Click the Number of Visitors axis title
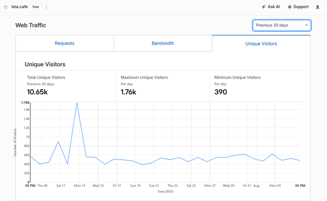This screenshot has width=327, height=201. (x=15, y=142)
